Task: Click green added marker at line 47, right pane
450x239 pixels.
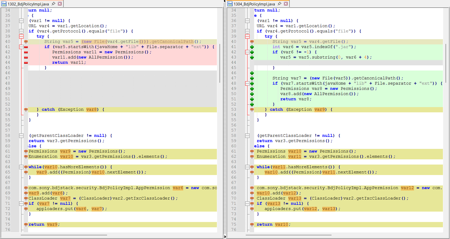Action: pos(252,78)
